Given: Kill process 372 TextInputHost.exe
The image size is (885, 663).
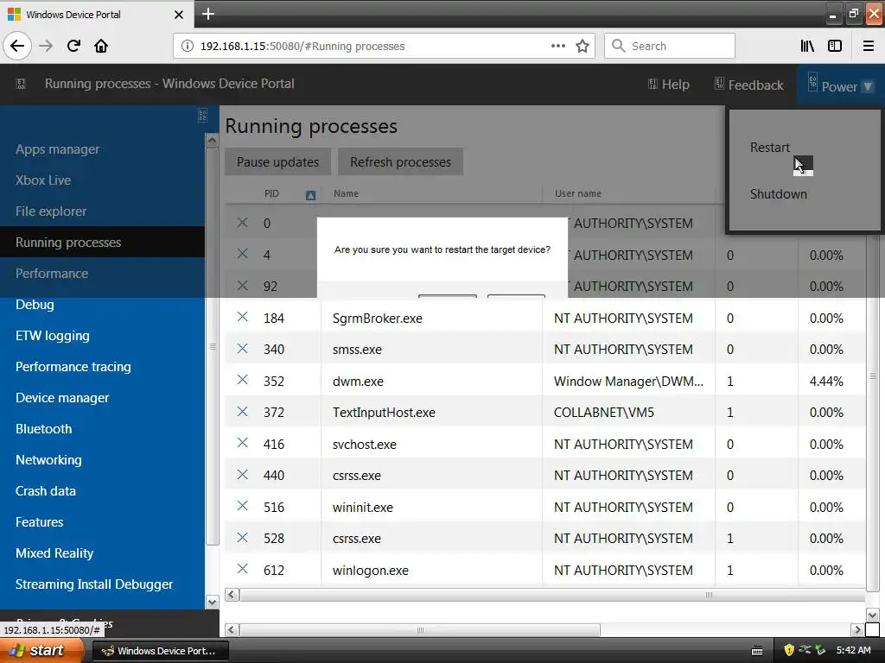Looking at the screenshot, I should tap(242, 412).
